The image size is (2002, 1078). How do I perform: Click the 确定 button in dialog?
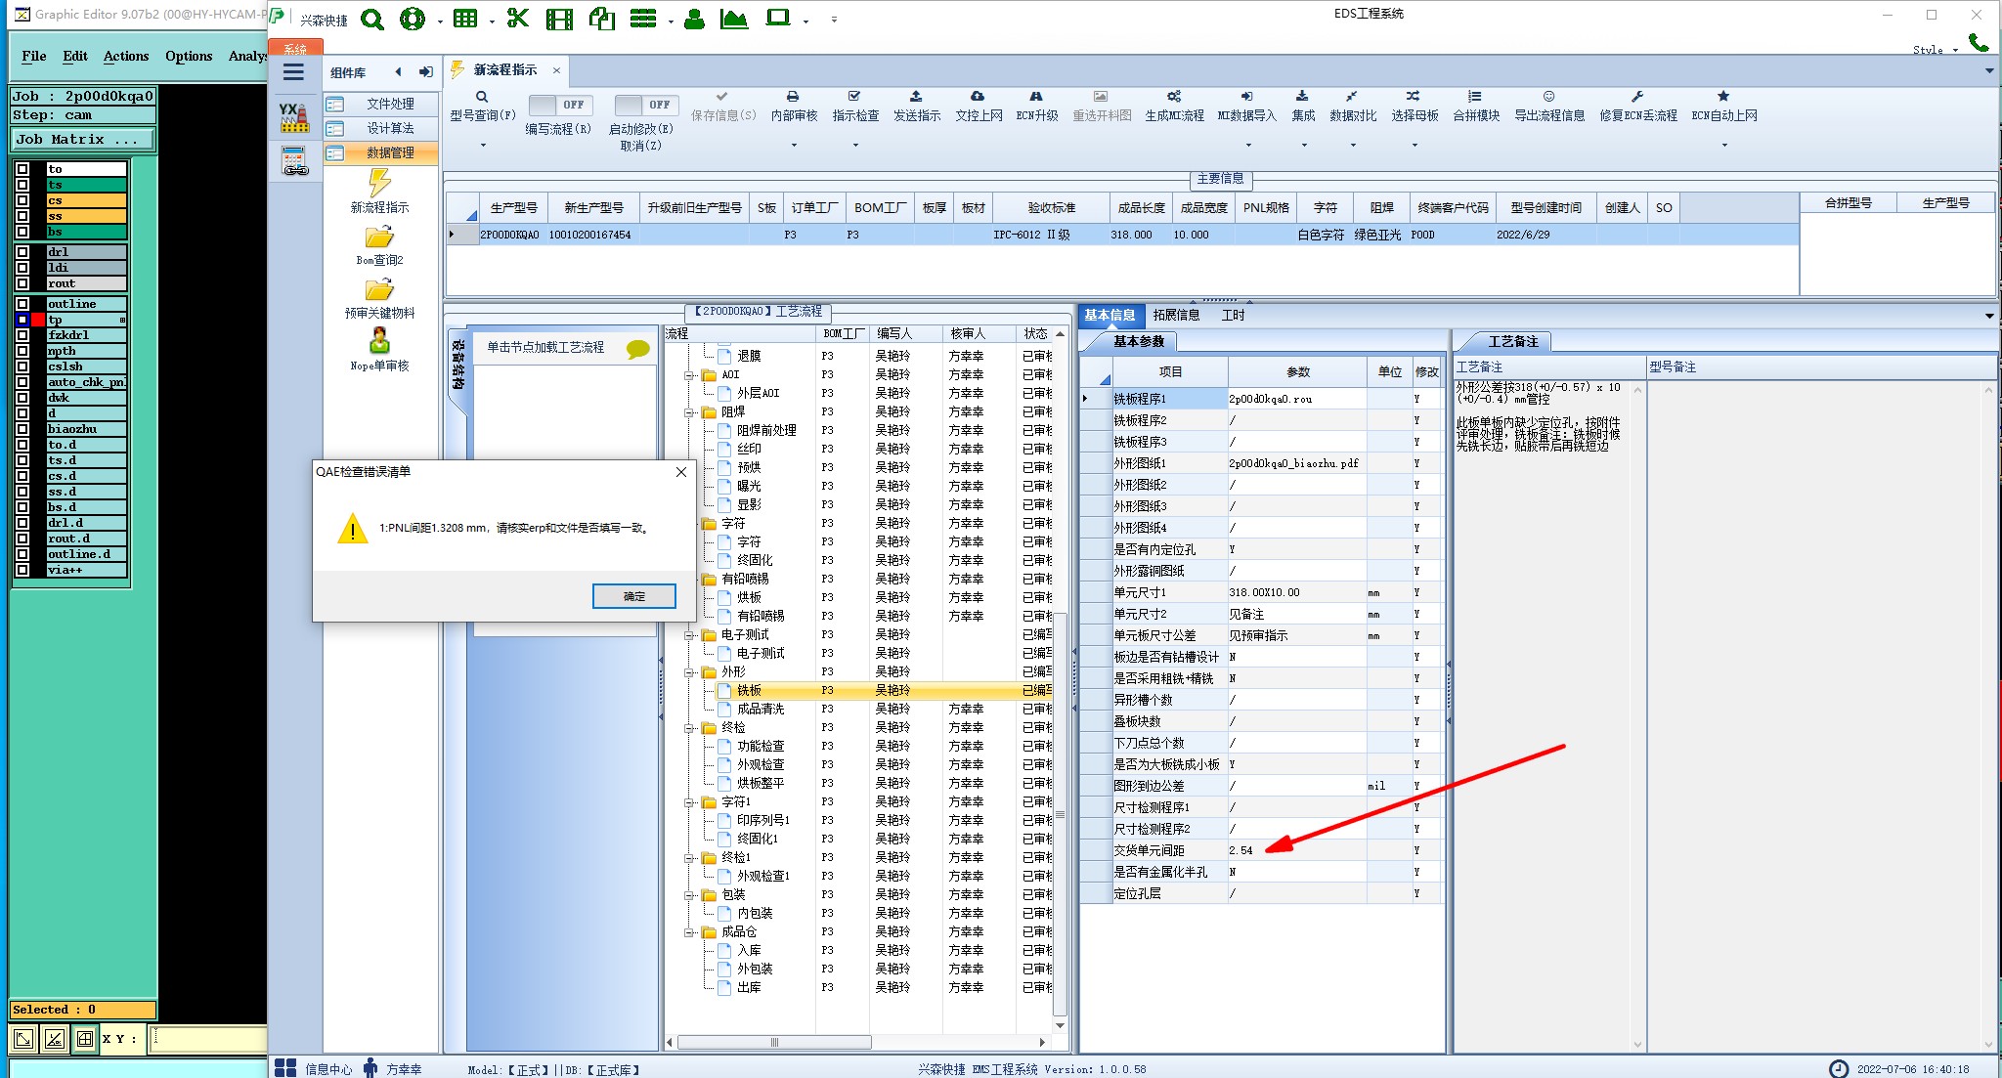(x=633, y=596)
